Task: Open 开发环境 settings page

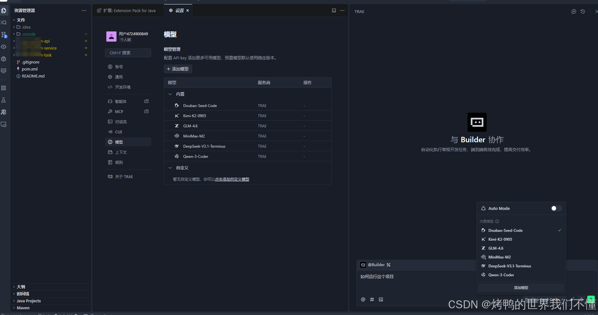Action: [128, 87]
